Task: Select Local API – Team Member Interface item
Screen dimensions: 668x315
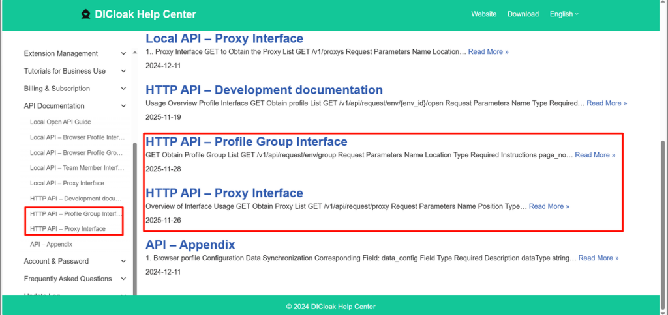Action: [76, 168]
